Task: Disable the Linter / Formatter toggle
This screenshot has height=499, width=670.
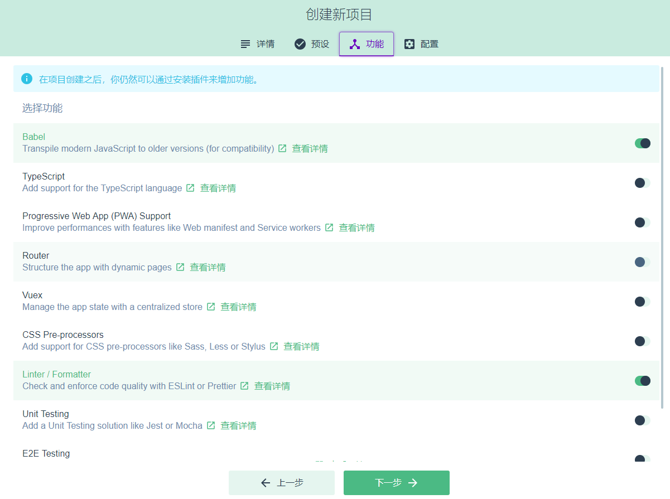Action: [643, 381]
